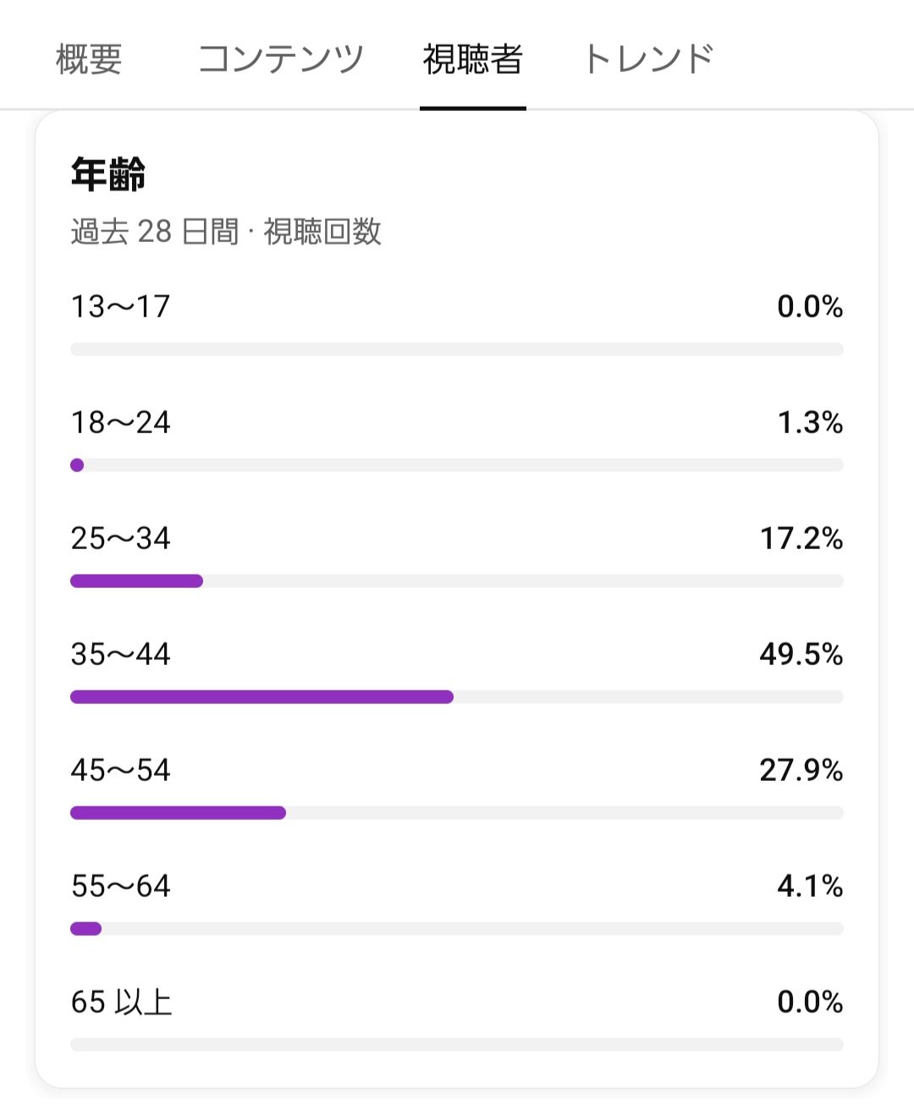Tap the 27.9% percentage
The image size is (914, 1110).
coord(801,770)
